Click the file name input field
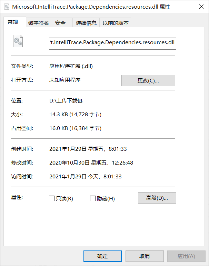Image resolution: width=209 pixels, height=266 pixels. [x=112, y=43]
